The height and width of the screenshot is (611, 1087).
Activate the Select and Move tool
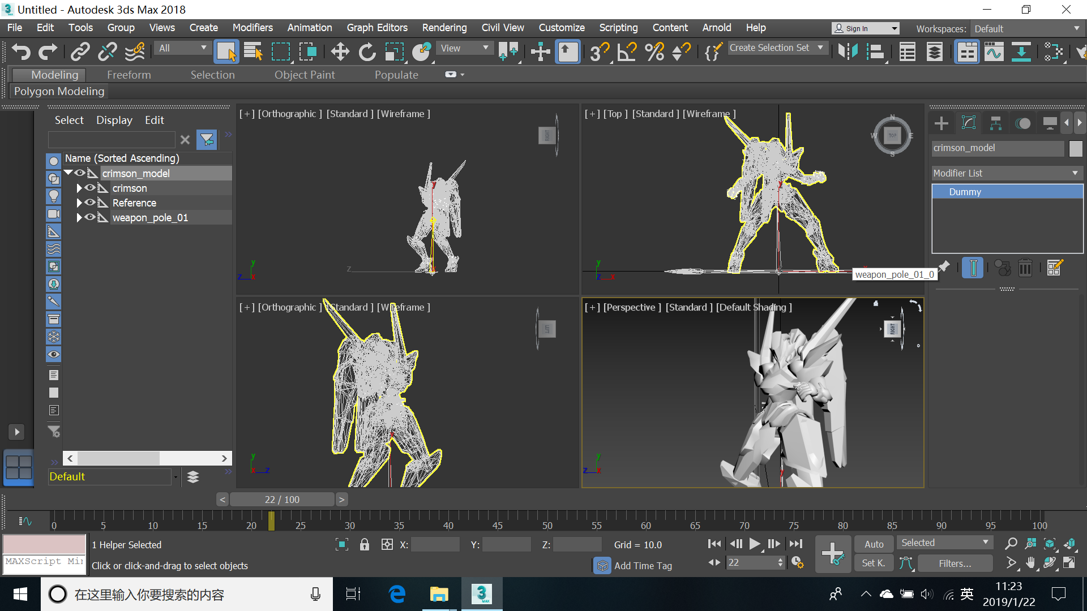pos(340,51)
